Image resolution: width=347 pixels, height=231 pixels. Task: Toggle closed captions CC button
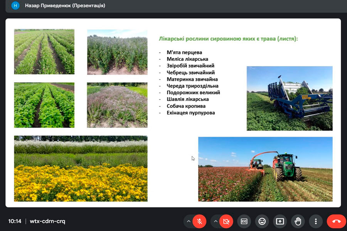(x=244, y=221)
